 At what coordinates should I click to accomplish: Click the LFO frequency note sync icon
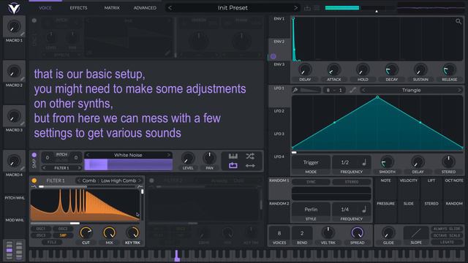364,162
